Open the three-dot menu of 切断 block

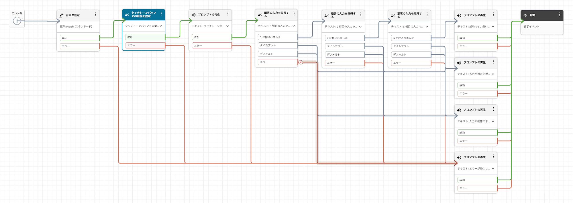pyautogui.click(x=560, y=14)
